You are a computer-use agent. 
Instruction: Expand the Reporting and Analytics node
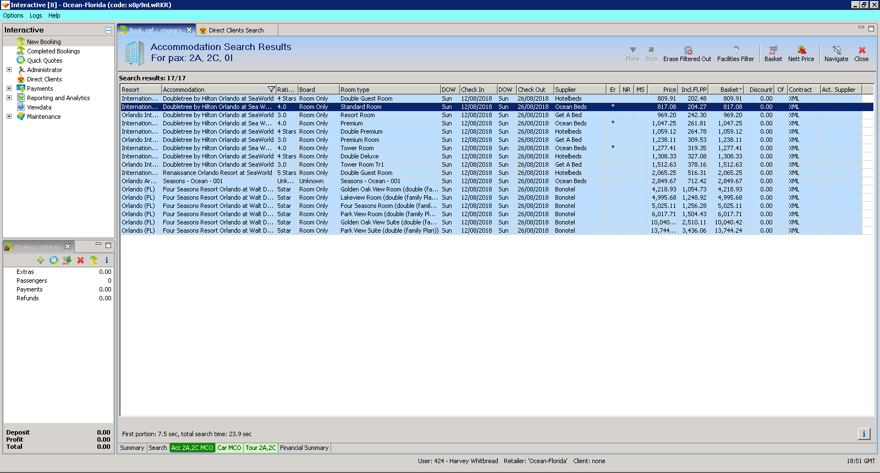tap(9, 98)
